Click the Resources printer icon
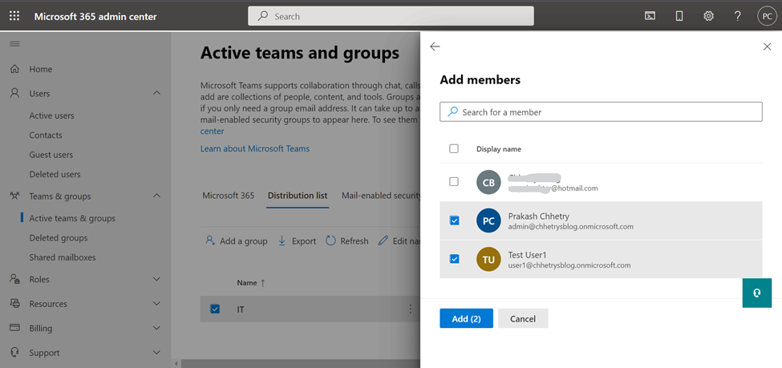 tap(15, 304)
